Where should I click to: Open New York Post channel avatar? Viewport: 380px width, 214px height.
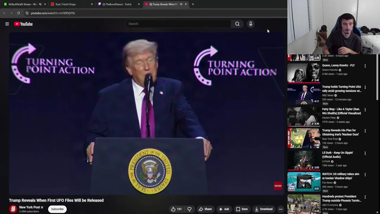point(13,209)
